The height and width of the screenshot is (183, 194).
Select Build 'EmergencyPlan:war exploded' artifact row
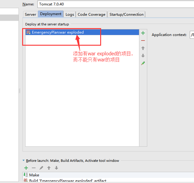pos(108,180)
